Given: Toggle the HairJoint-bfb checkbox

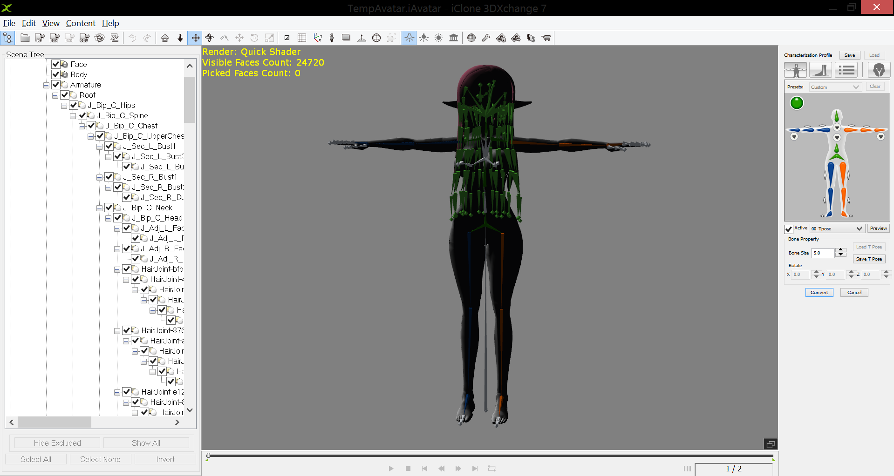Looking at the screenshot, I should (127, 269).
